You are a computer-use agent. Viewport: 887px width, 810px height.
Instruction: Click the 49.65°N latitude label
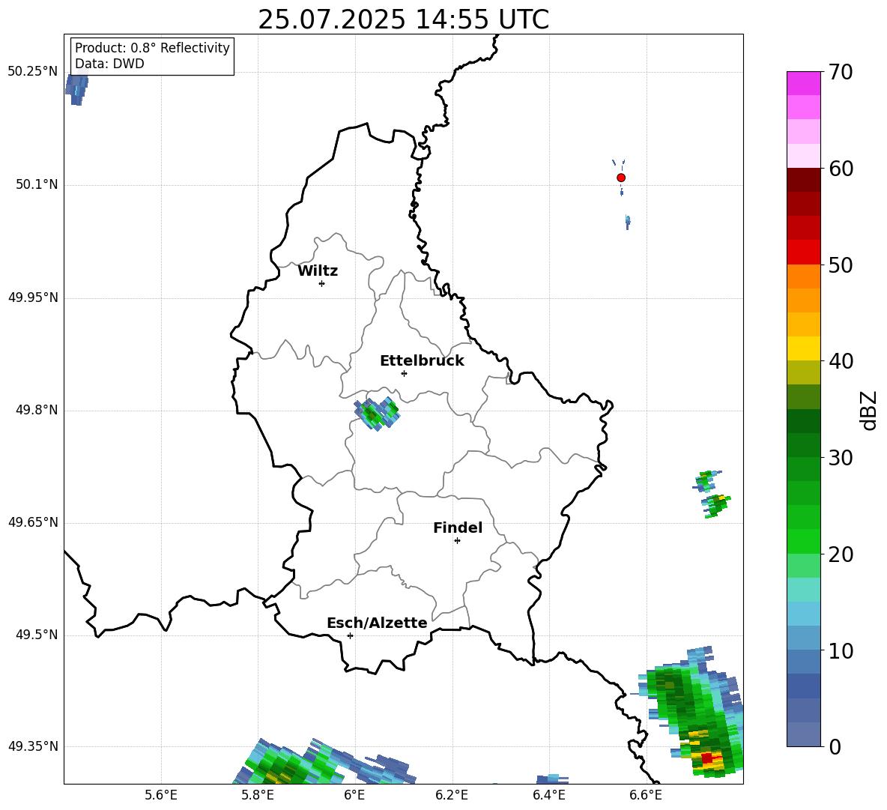tap(33, 522)
